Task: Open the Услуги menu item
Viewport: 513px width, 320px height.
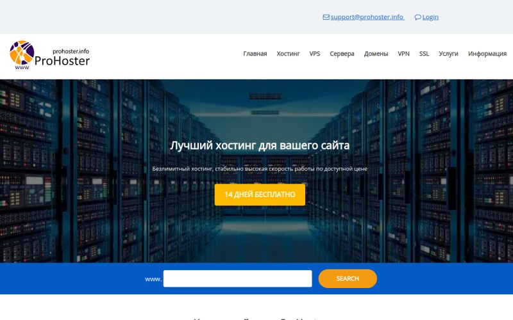Action: (448, 54)
